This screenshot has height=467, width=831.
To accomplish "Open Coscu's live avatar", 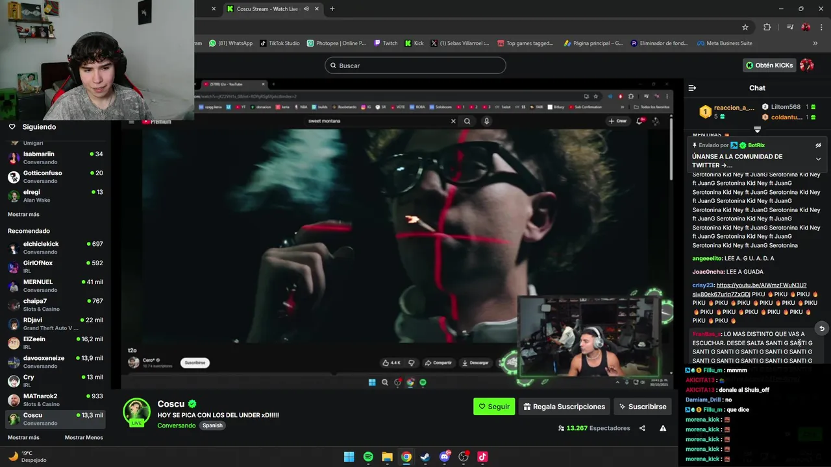I will (x=137, y=413).
